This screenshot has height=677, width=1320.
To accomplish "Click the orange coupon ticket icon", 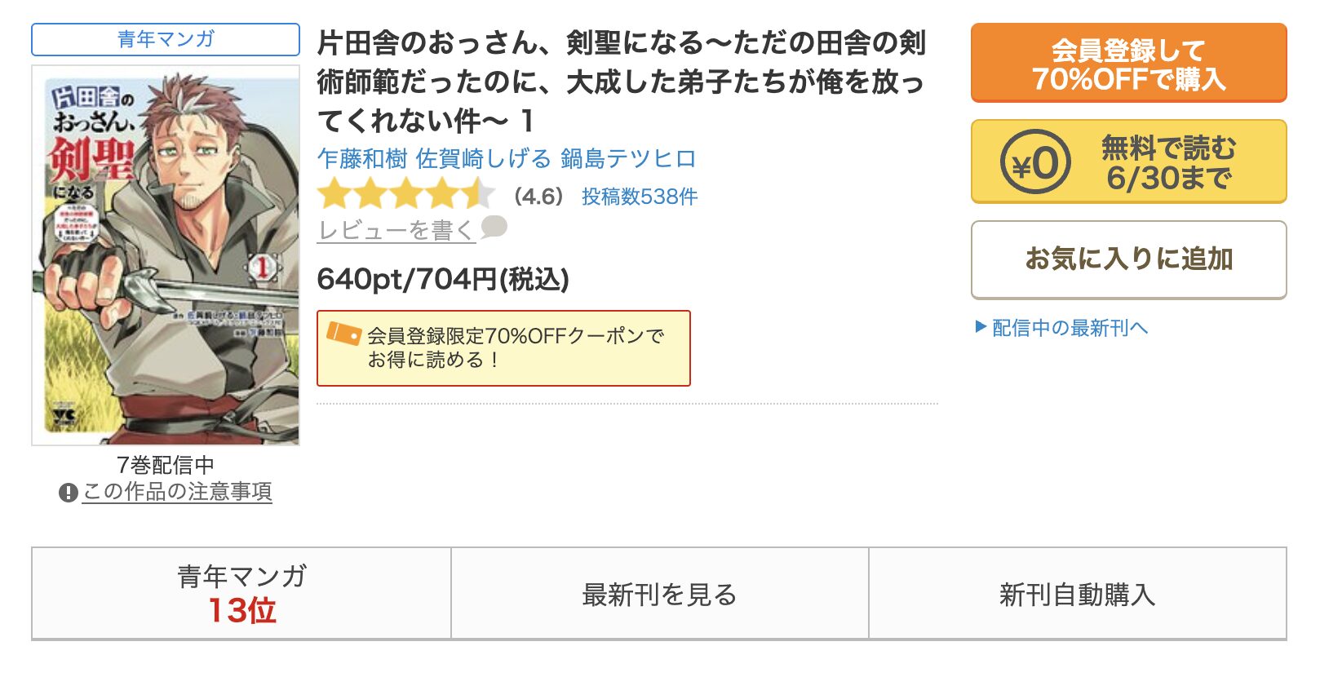I will 343,334.
